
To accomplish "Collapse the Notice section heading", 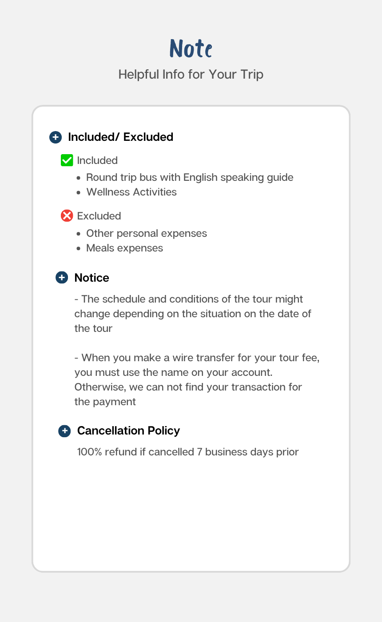I will [x=92, y=278].
